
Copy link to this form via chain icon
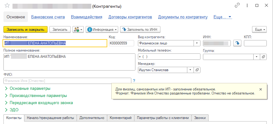point(237,6)
